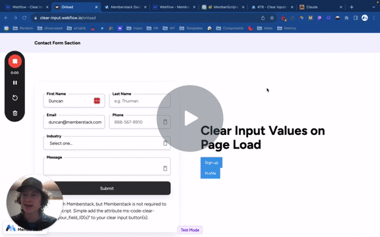Clear the Phone field with its trash icon
The height and width of the screenshot is (237, 380).
165,122
